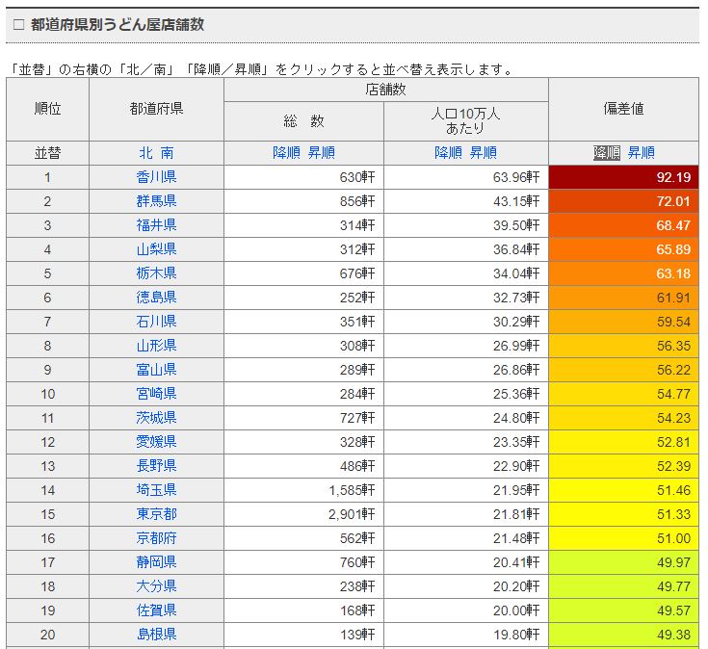Open 大分県 prefecture link
Screen dimensions: 708x649
[x=156, y=586]
